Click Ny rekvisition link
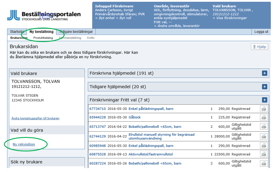273x172 pixels. tap(24, 144)
